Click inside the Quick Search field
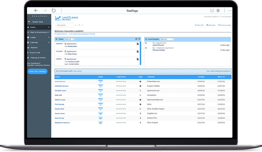This screenshot has width=262, height=152. pos(64,25)
